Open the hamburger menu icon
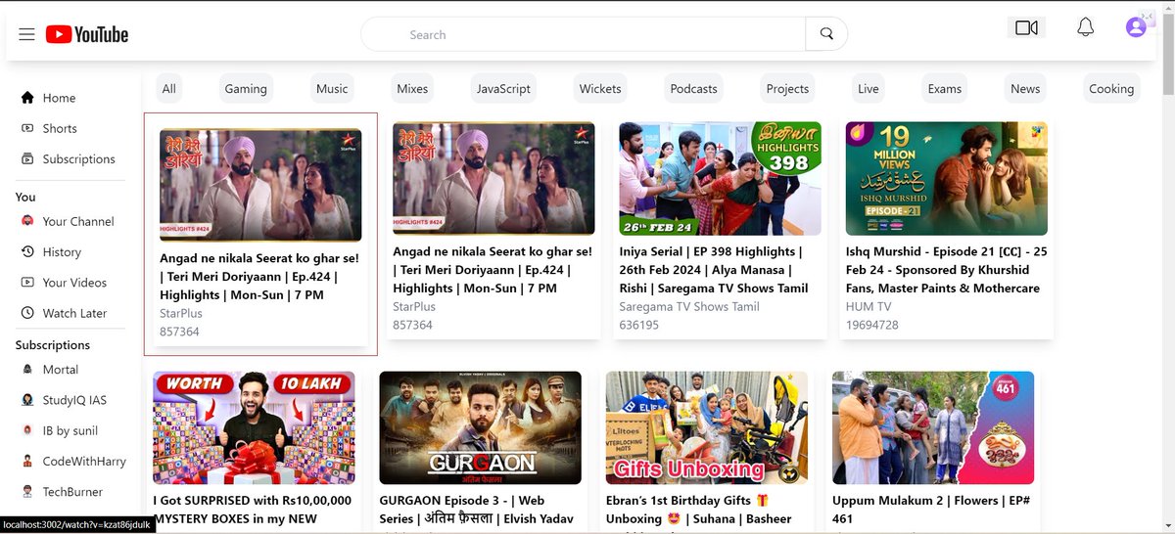Screen dimensions: 1175x534 pos(27,34)
